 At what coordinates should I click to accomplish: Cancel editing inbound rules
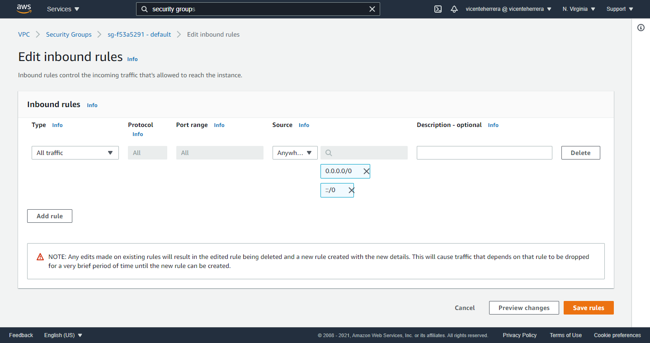[x=465, y=308]
